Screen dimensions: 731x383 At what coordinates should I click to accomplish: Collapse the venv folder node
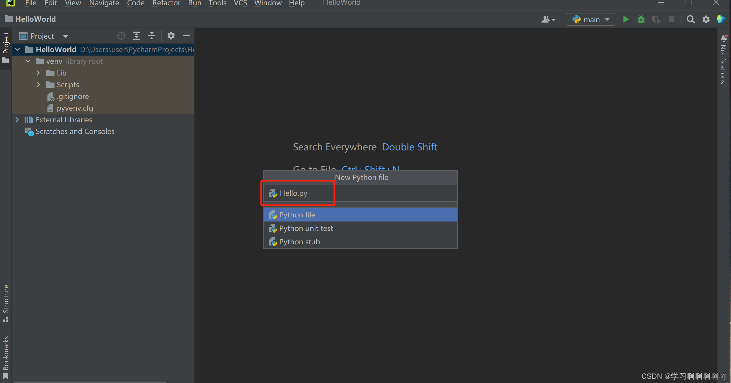click(28, 61)
